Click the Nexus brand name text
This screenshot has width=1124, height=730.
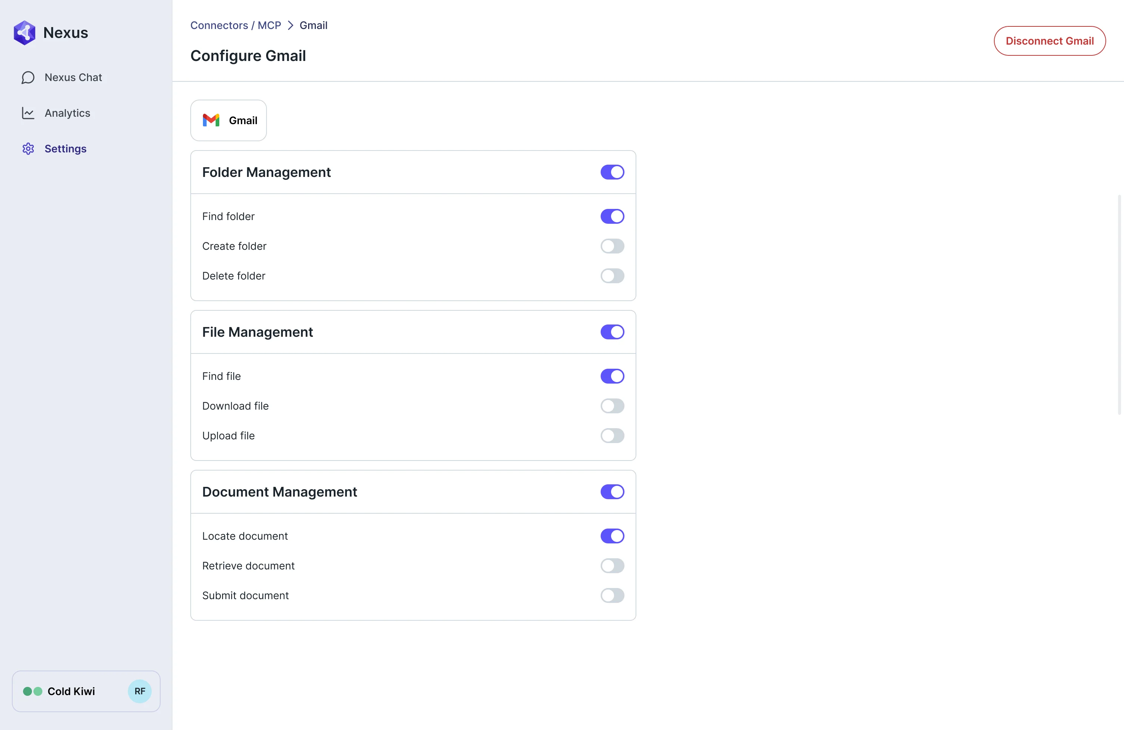pos(66,33)
